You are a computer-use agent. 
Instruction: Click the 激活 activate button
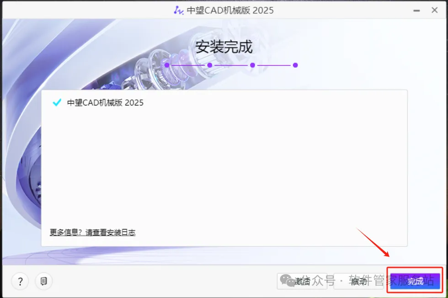tap(302, 281)
